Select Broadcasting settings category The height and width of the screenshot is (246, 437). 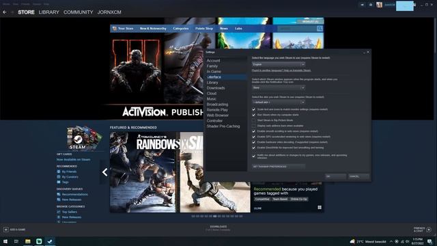tap(217, 105)
